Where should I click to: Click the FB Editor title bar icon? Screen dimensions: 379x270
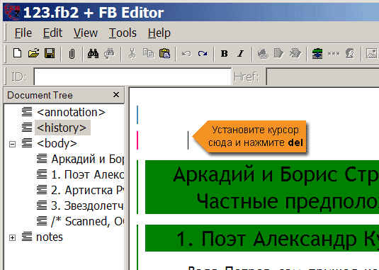(13, 12)
